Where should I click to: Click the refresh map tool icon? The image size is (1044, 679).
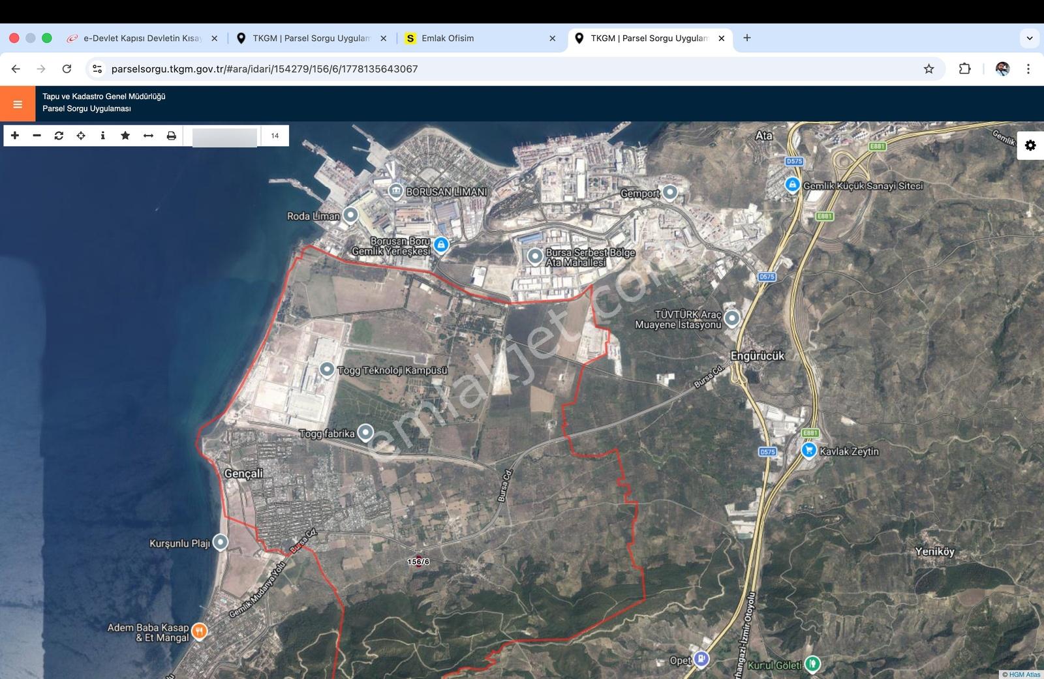tap(59, 136)
